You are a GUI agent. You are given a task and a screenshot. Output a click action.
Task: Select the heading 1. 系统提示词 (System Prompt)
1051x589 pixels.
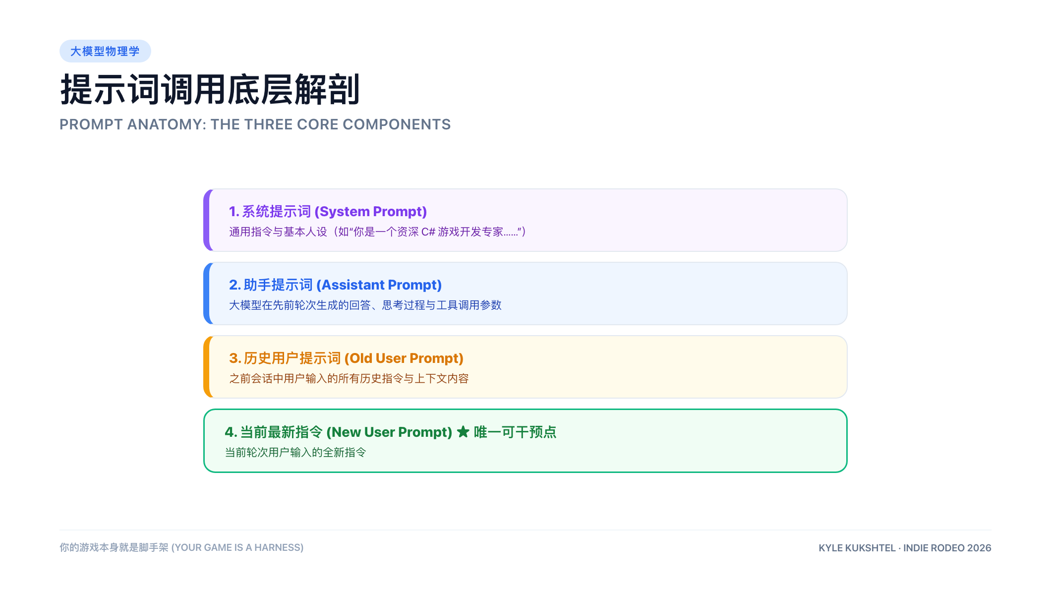[x=328, y=212]
